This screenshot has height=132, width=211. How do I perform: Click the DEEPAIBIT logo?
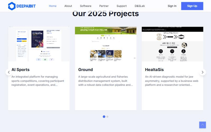click(x=22, y=6)
